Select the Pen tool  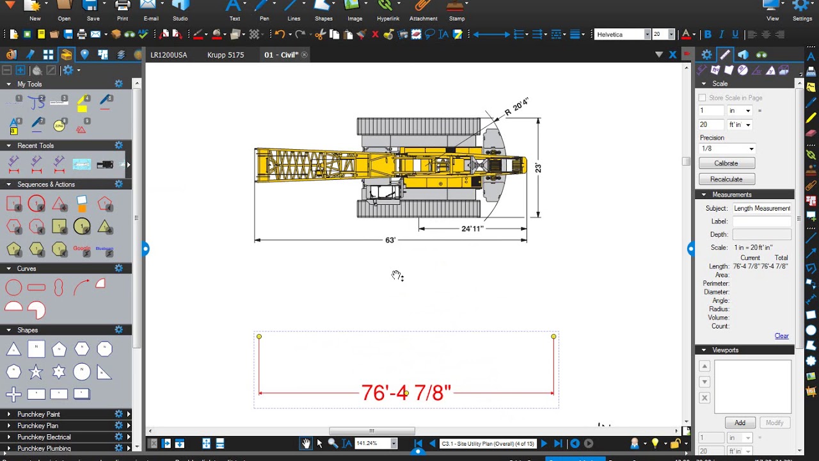pos(264,11)
